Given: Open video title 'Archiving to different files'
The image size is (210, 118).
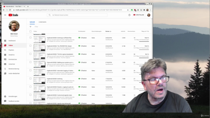Looking at the screenshot, I should (x=59, y=38).
